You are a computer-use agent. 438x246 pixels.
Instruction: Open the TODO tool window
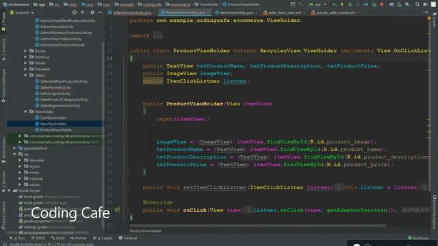38,238
